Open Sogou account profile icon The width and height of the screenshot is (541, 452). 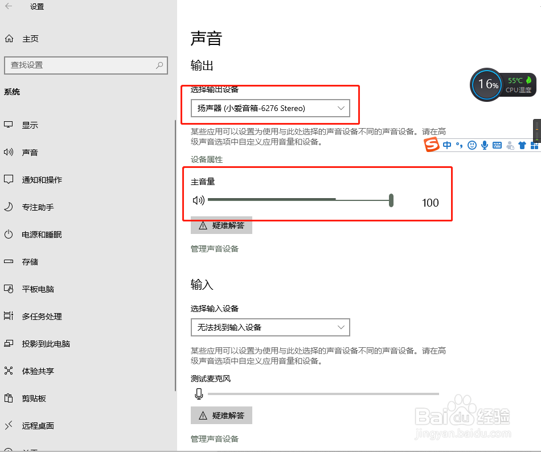(510, 145)
